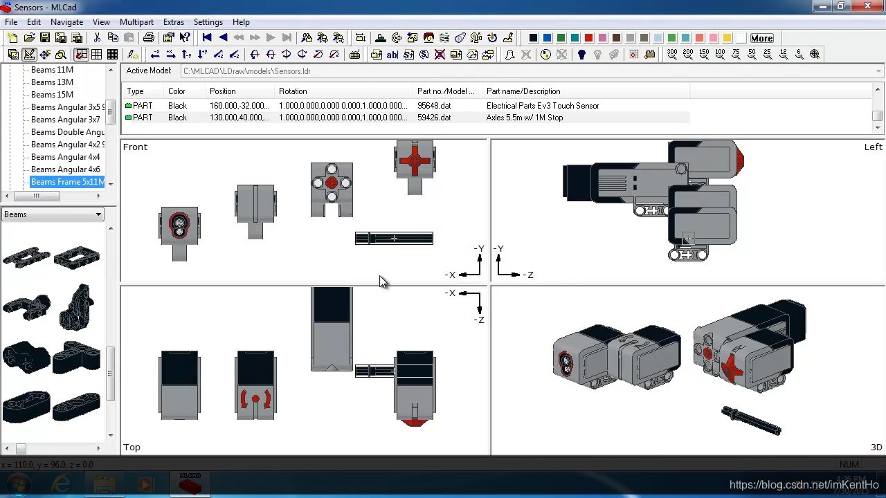Toggle the zoom mode magnifier button
The image size is (886, 498).
(61, 55)
